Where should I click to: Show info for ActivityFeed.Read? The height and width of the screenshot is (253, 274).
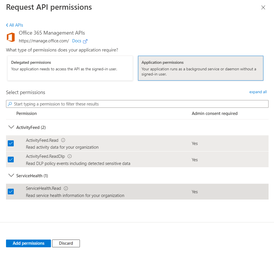(x=63, y=140)
